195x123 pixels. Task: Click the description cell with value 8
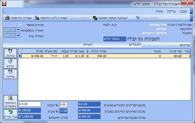pyautogui.click(x=134, y=56)
